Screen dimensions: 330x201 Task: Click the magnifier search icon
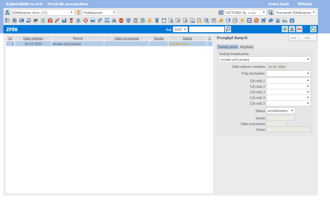(x=228, y=29)
